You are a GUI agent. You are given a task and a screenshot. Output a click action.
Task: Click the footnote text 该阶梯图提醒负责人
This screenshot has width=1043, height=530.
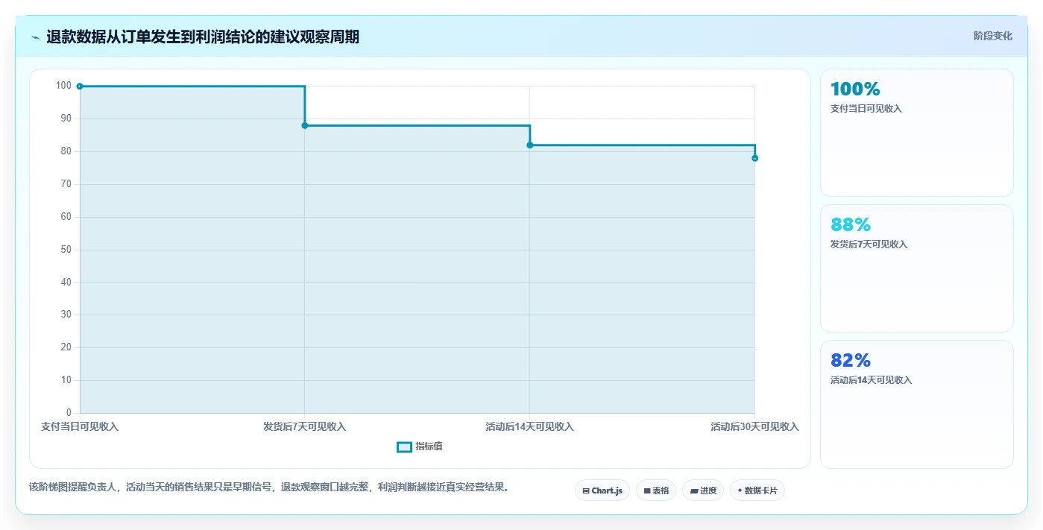(269, 487)
